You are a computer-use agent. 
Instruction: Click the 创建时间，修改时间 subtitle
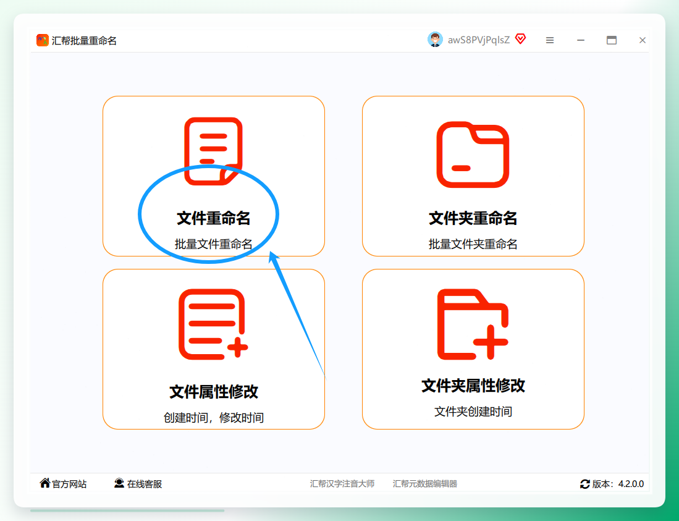[x=214, y=418]
